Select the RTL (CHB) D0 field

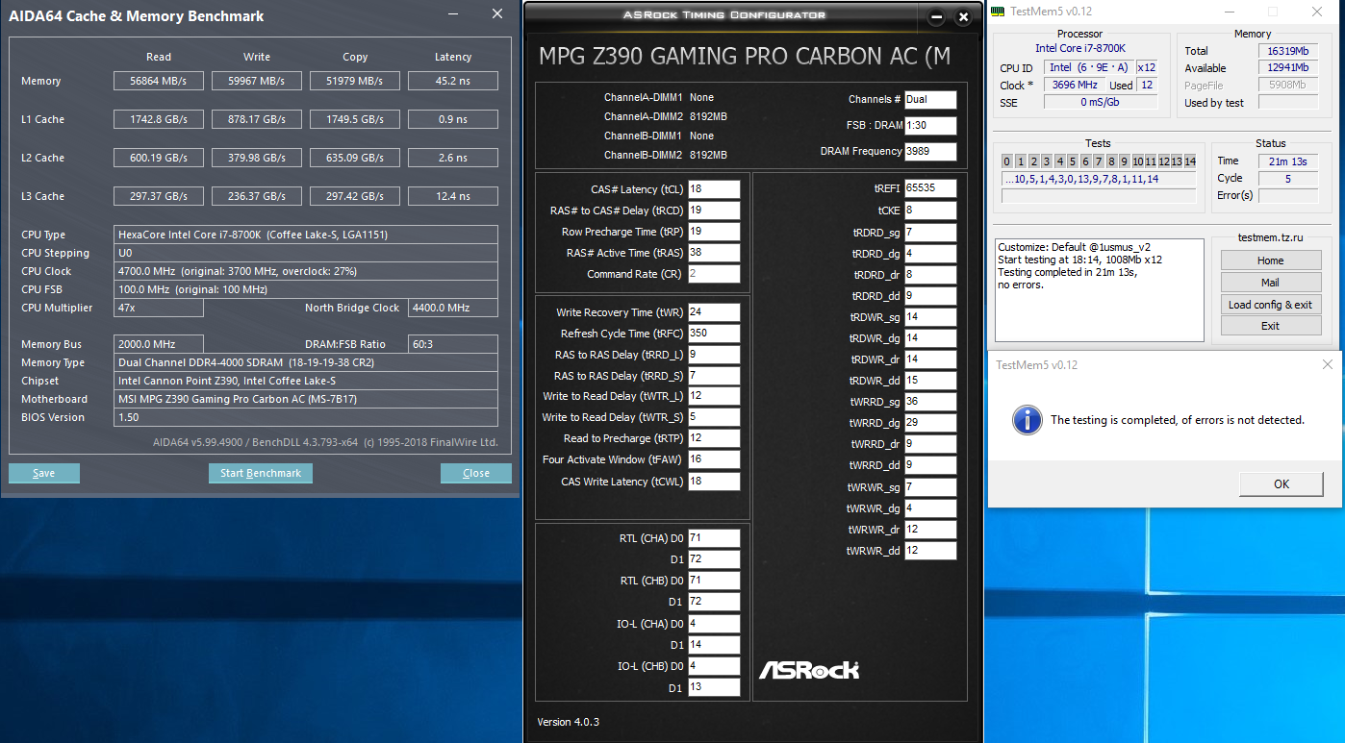click(x=714, y=581)
